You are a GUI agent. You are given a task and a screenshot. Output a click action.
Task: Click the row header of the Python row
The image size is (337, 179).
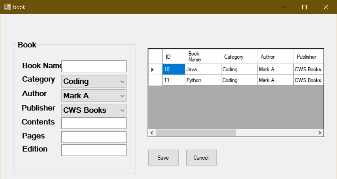tap(155, 80)
